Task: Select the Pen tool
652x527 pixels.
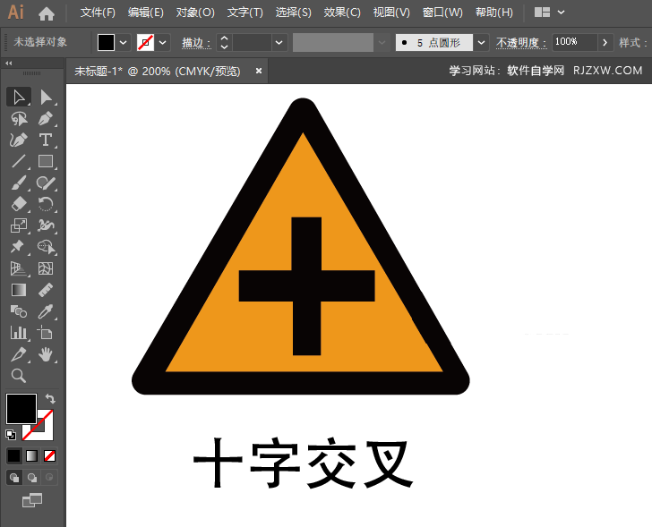Action: (46, 119)
